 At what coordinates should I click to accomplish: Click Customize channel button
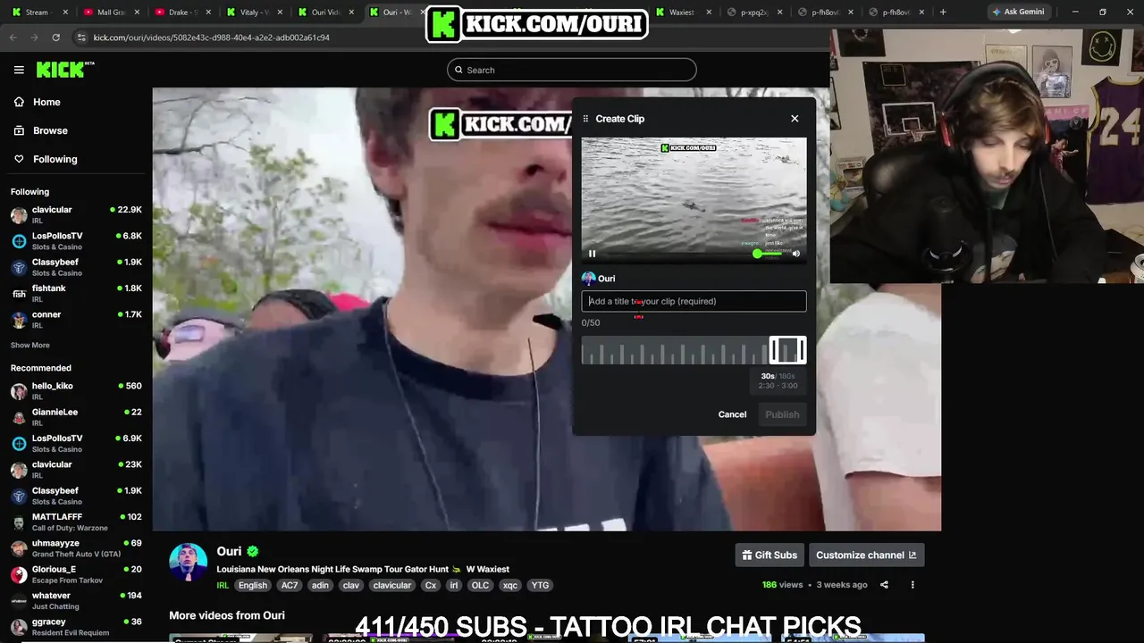[866, 555]
